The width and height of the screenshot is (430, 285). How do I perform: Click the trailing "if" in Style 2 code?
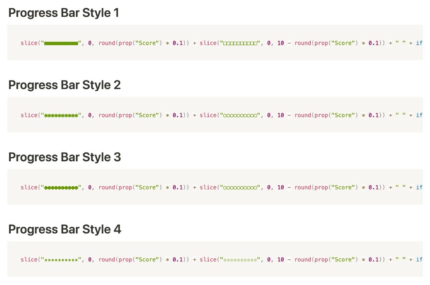pos(419,116)
